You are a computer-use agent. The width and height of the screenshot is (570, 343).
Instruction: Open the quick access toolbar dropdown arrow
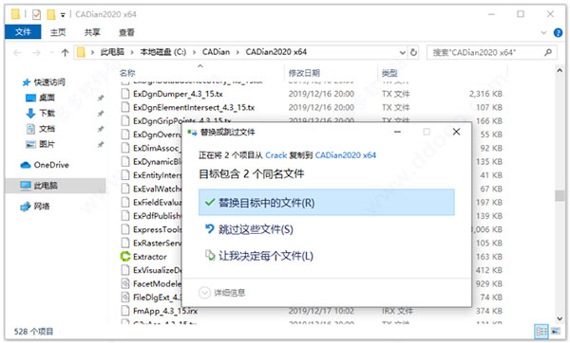pos(63,15)
